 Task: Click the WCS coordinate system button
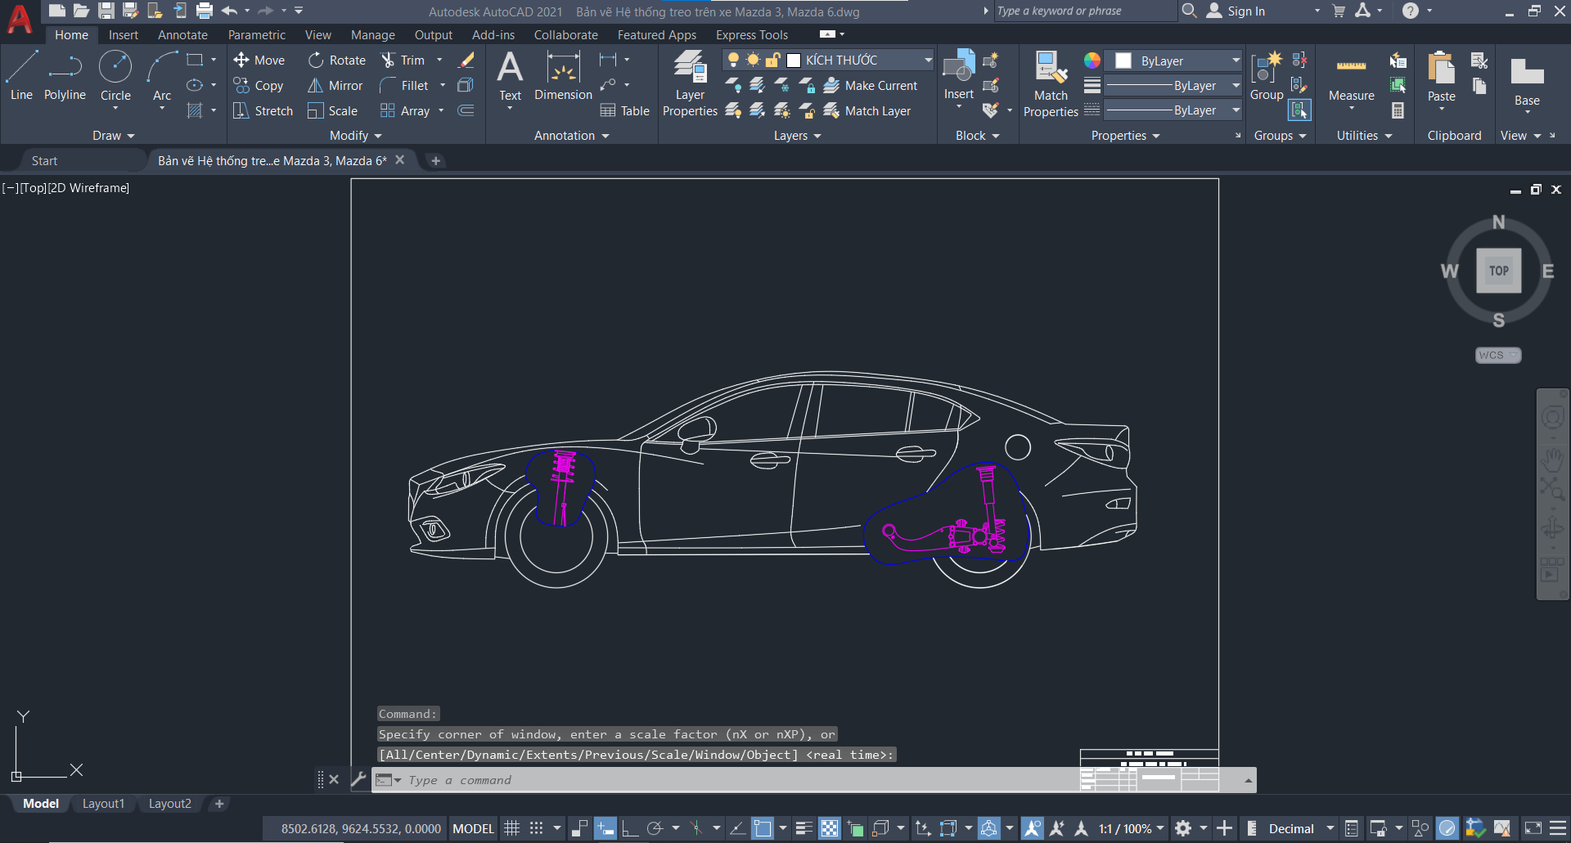pos(1497,355)
